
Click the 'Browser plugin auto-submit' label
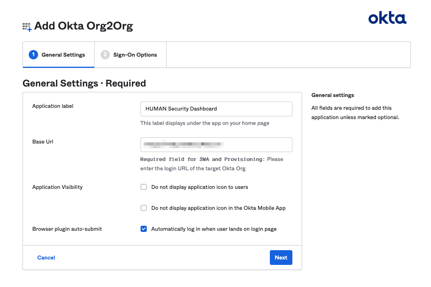coord(67,229)
